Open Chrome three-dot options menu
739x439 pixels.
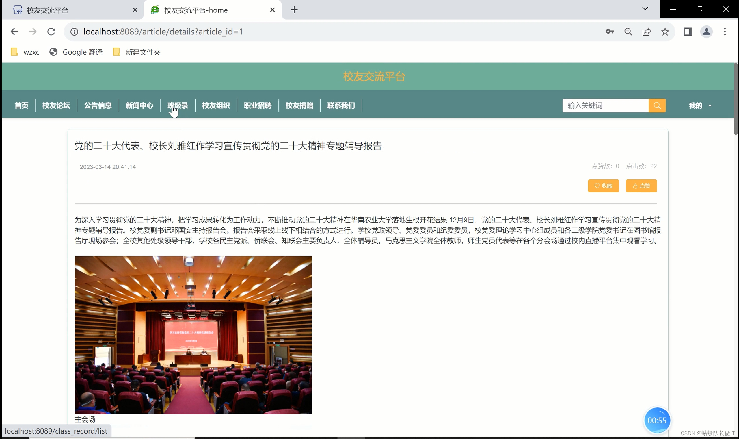[725, 32]
